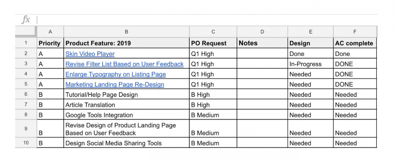Select column A header
The width and height of the screenshot is (396, 166).
point(50,32)
